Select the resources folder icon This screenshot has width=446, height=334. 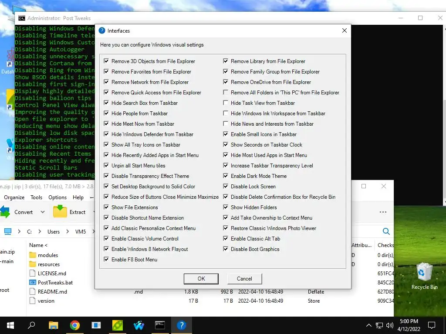pos(33,264)
